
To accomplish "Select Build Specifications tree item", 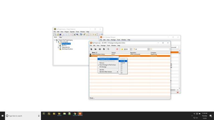I will (x=67, y=49).
